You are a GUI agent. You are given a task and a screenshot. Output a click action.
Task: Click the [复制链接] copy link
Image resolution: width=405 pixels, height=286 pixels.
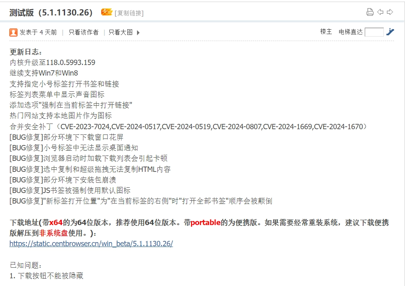click(129, 13)
